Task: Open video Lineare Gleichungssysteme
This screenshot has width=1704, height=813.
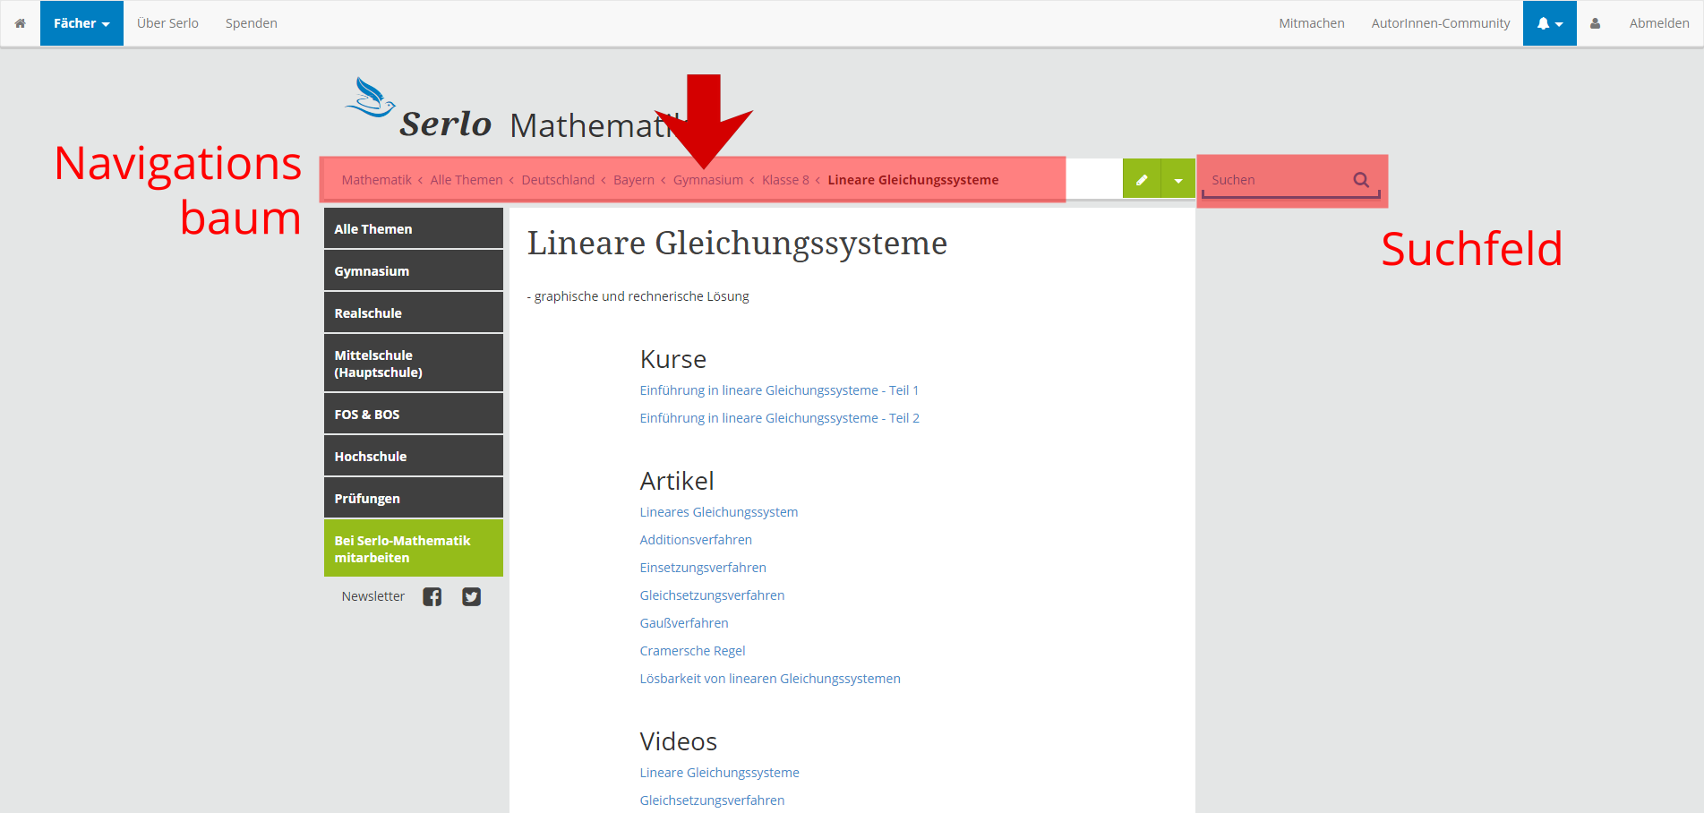Action: point(719,773)
